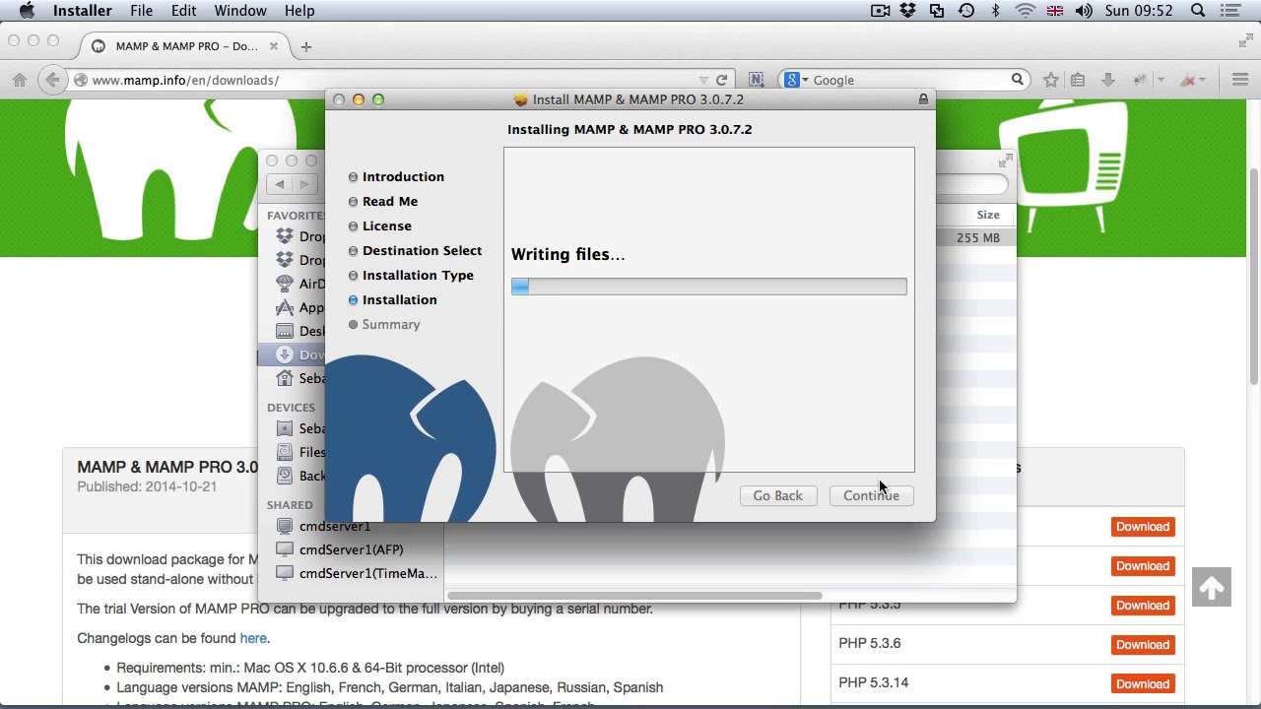This screenshot has height=709, width=1261.
Task: Click Finder window back arrow
Action: click(280, 184)
